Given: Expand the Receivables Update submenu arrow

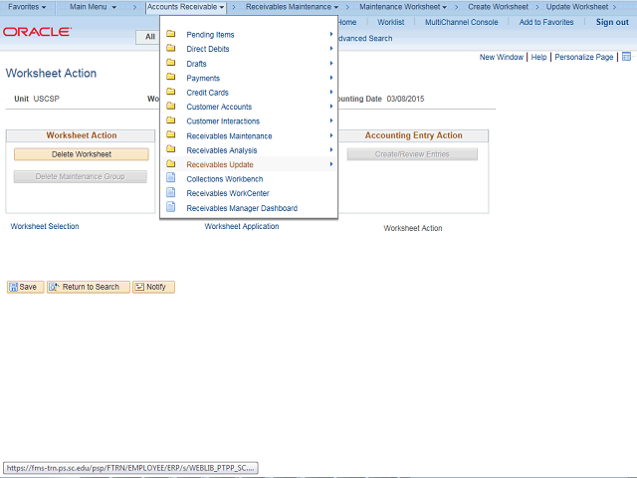Looking at the screenshot, I should [x=331, y=164].
